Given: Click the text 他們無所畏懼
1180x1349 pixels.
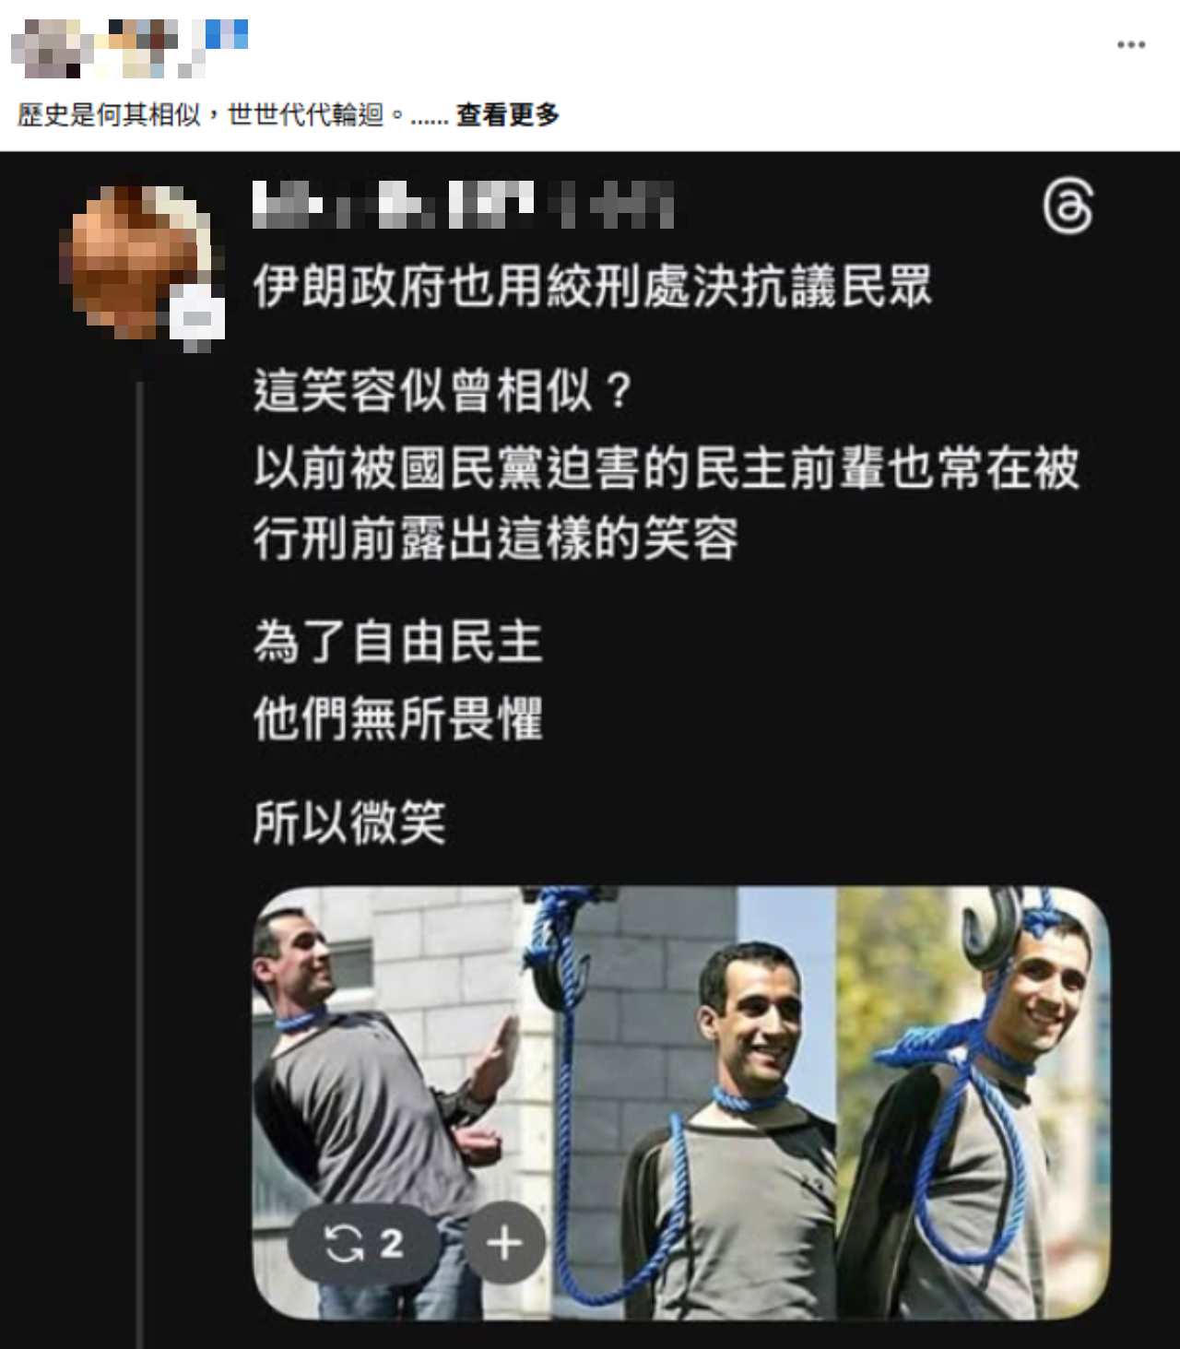Looking at the screenshot, I should (x=397, y=718).
